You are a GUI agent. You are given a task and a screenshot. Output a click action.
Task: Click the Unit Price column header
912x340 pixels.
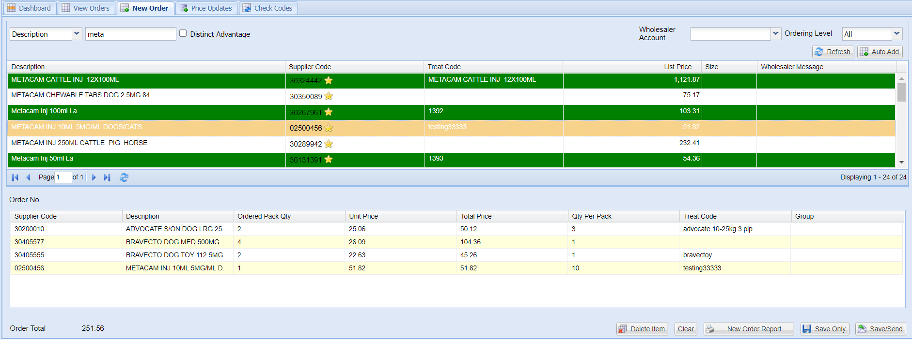[401, 216]
